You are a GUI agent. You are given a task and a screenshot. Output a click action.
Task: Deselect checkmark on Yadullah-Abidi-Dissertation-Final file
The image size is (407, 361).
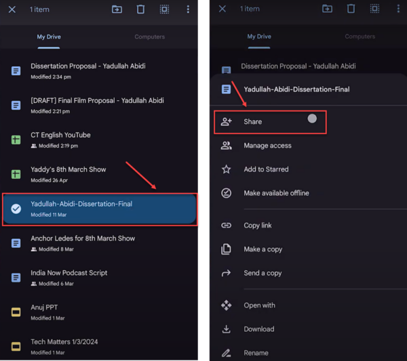pyautogui.click(x=16, y=209)
